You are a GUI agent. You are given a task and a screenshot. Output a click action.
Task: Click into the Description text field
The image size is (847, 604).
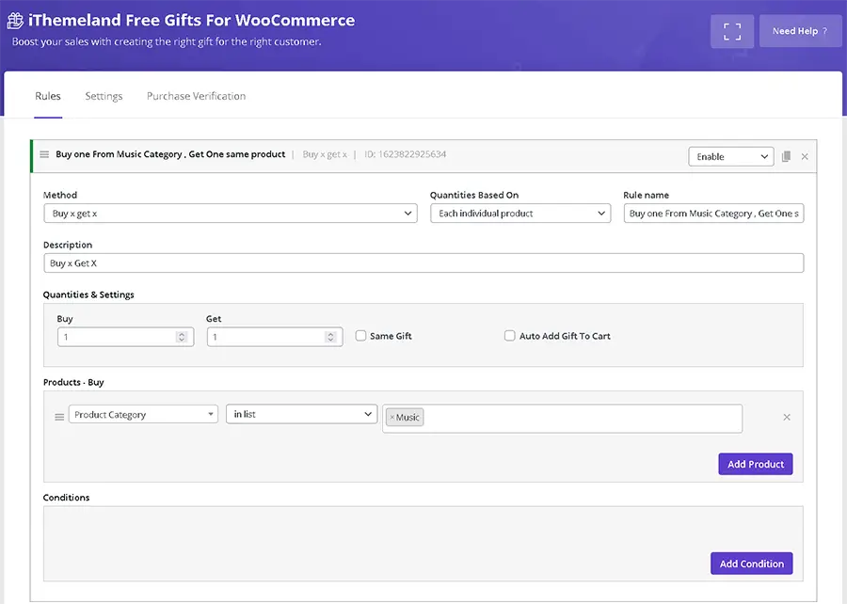[x=423, y=263]
